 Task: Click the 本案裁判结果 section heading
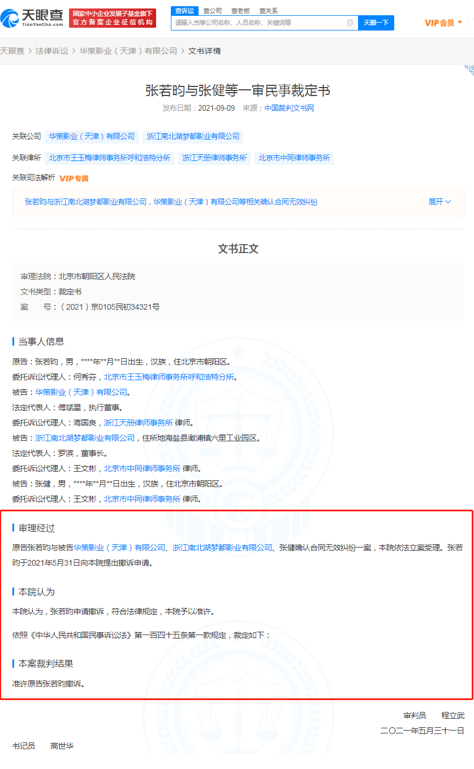tap(46, 663)
